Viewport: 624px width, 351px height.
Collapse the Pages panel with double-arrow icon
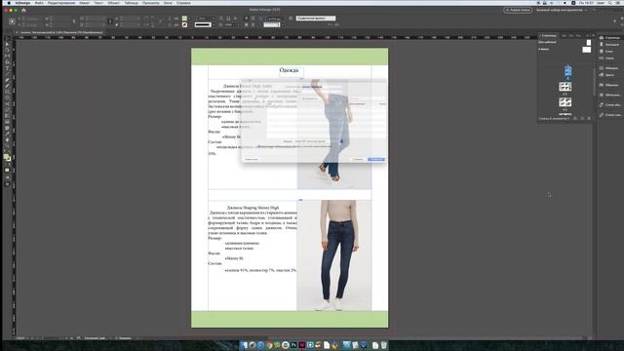point(588,36)
